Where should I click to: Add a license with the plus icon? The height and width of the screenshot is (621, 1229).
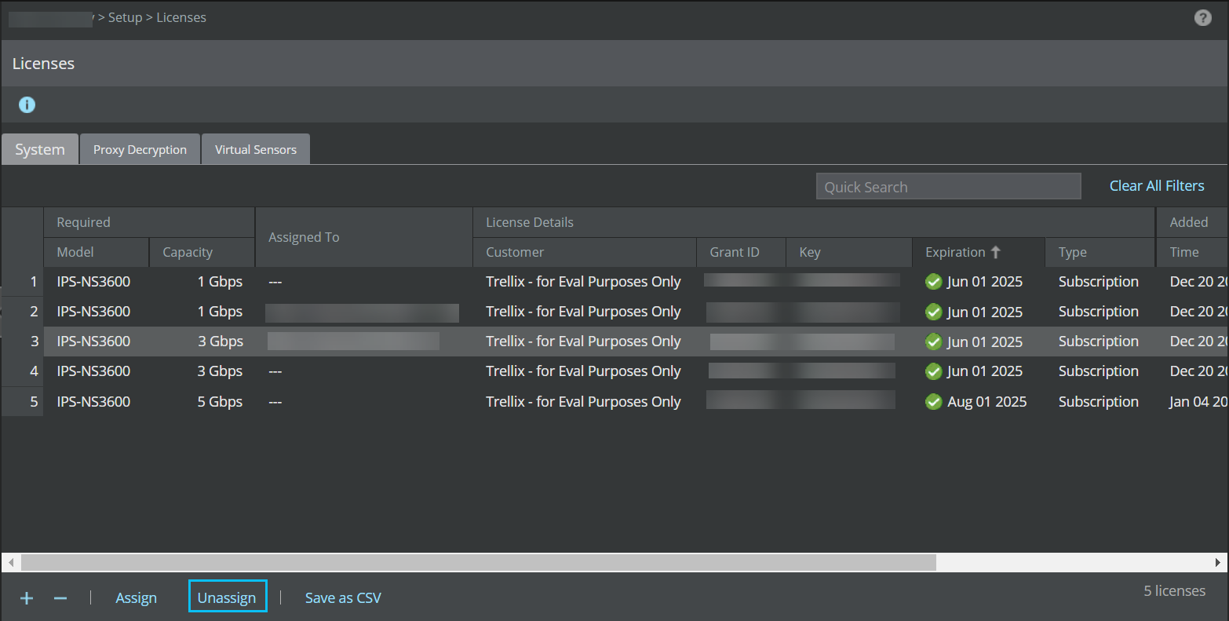(27, 598)
